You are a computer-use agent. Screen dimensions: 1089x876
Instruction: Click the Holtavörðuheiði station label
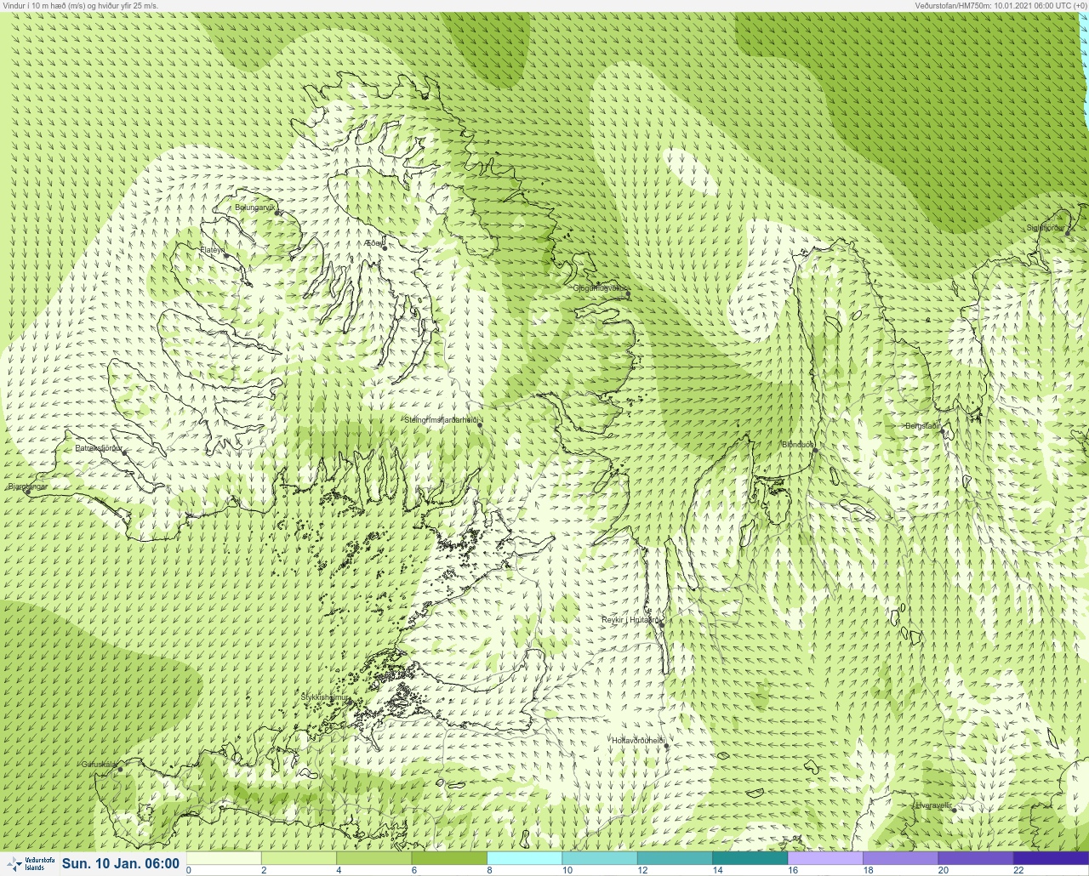coord(638,741)
